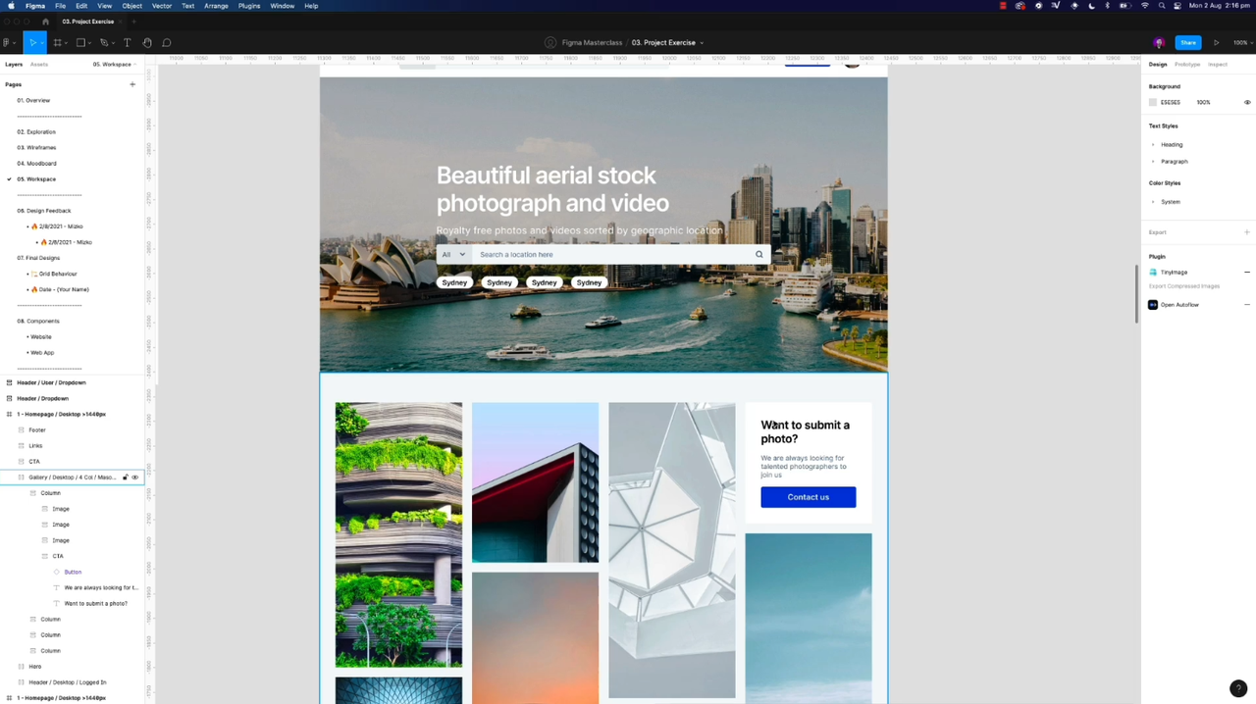Open the user avatar in toolbar
Screen dimensions: 1256x704
[x=1159, y=42]
